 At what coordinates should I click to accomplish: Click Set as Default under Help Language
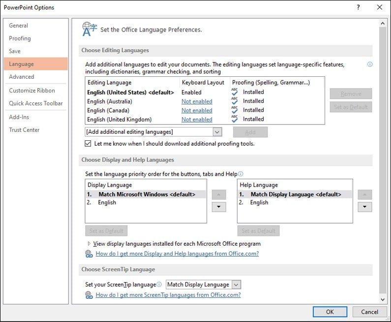pyautogui.click(x=258, y=230)
